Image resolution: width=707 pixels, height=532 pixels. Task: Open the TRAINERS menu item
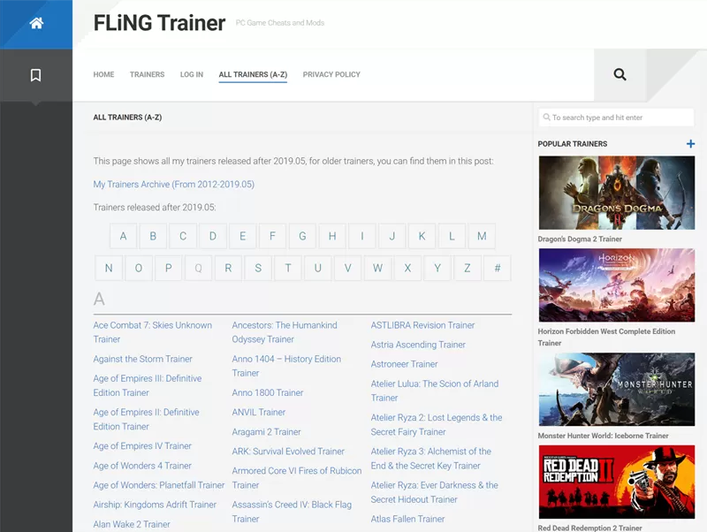coord(147,74)
